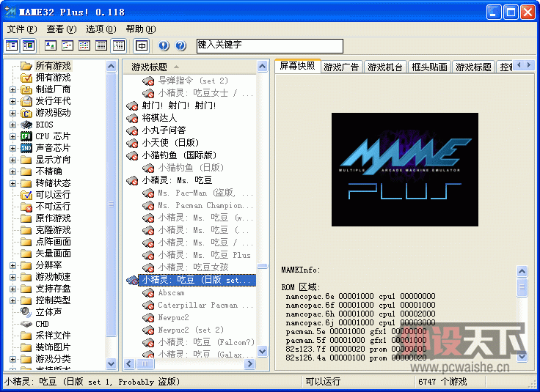This screenshot has height=392, width=540.
Task: Switch to the 游戏广告 tab
Action: tap(341, 67)
